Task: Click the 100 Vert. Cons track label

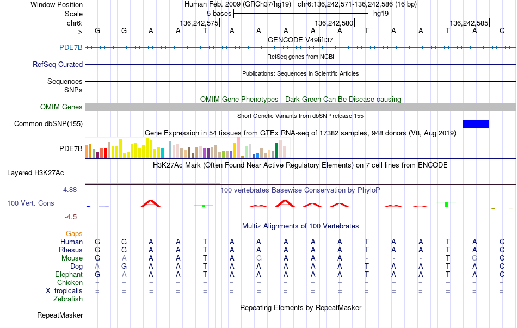Action: click(x=30, y=203)
